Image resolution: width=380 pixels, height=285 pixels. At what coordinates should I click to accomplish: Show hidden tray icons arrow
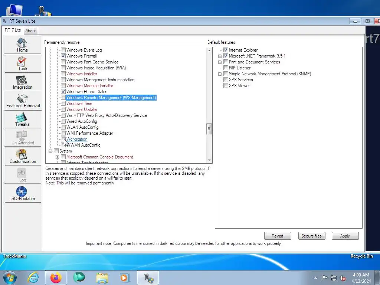(x=315, y=278)
